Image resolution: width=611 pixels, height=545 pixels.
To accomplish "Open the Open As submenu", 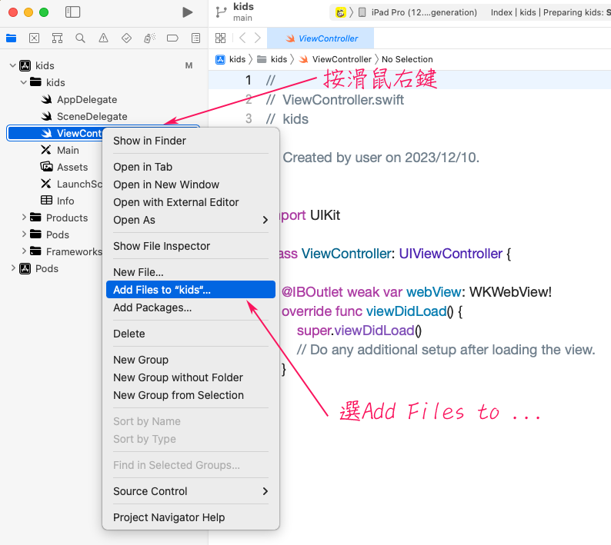I will [191, 220].
